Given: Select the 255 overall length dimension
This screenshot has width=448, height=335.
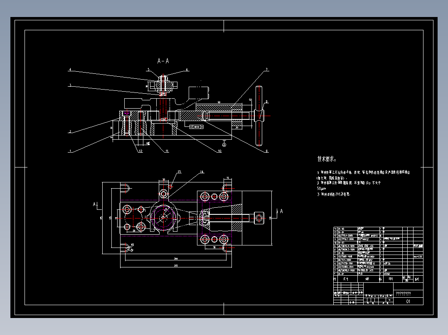Looking at the screenshot, I should [176, 266].
